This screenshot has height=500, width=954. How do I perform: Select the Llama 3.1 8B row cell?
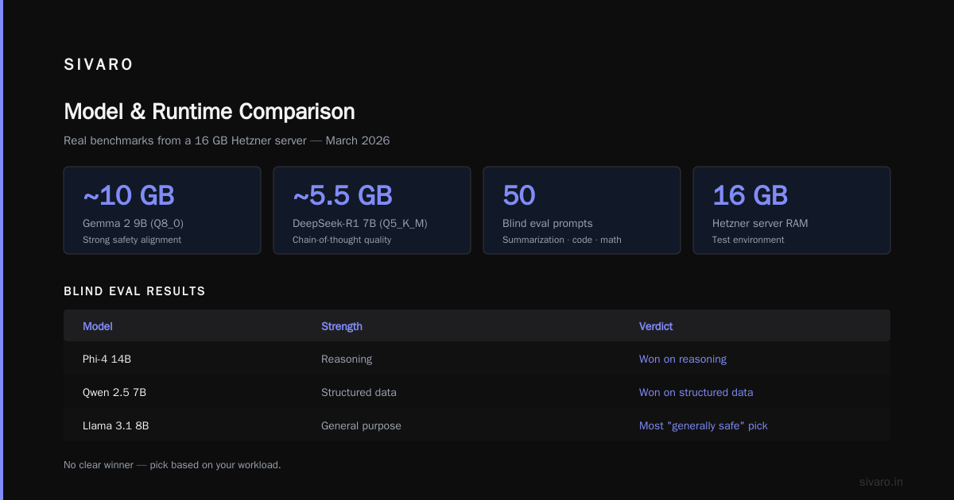pyautogui.click(x=115, y=426)
